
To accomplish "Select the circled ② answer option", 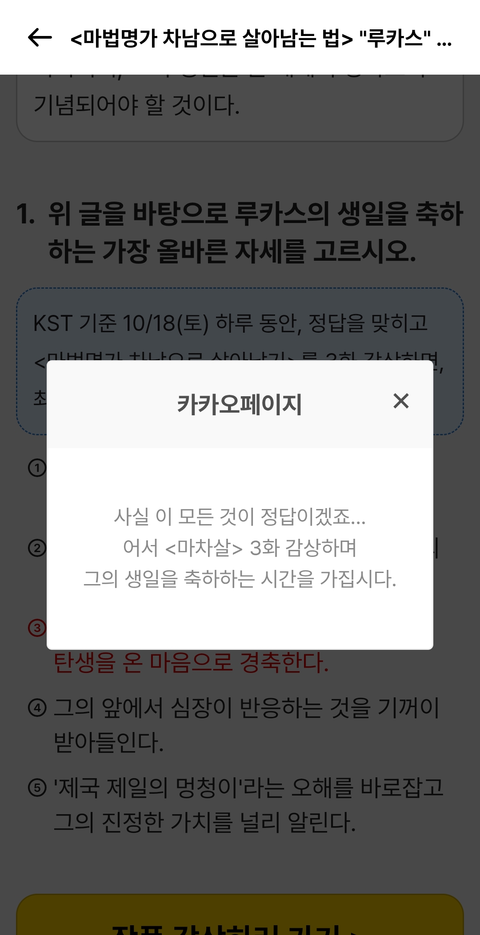I will [37, 548].
